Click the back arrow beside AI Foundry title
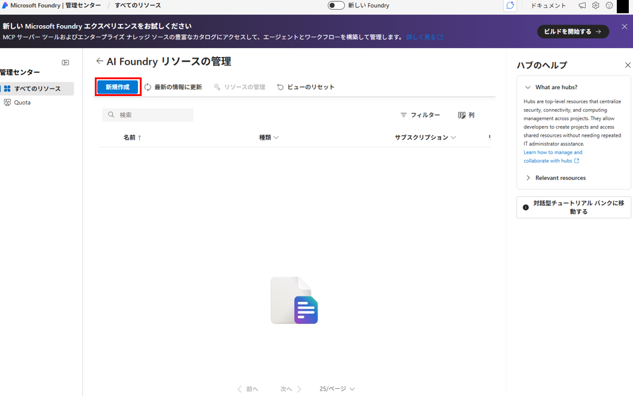The height and width of the screenshot is (396, 633). click(100, 61)
